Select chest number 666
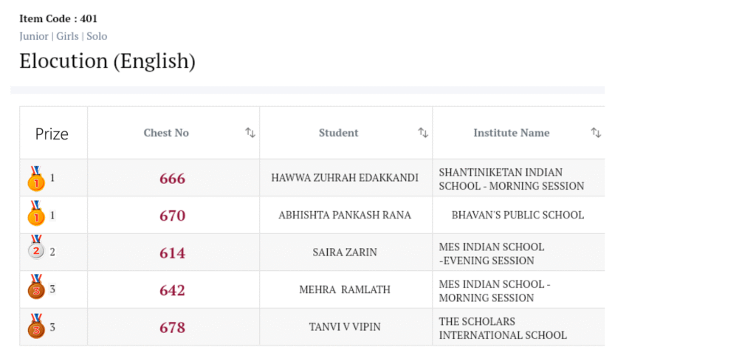This screenshot has width=756, height=361. pos(172,179)
